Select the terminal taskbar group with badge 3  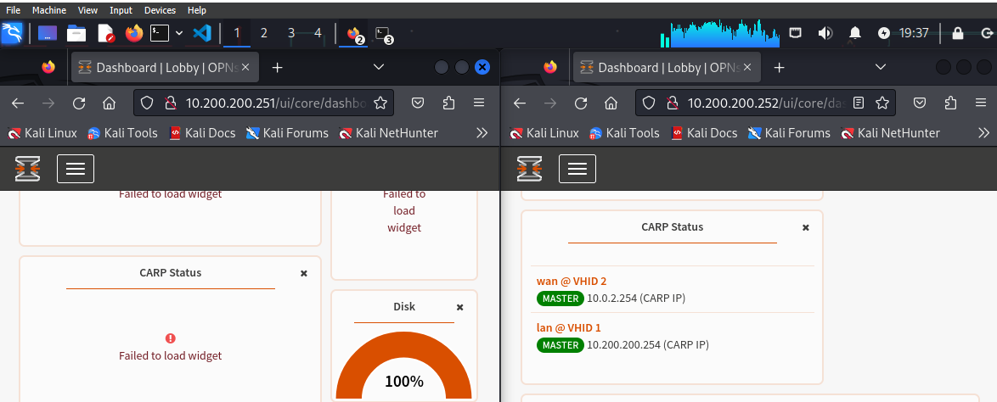[384, 34]
